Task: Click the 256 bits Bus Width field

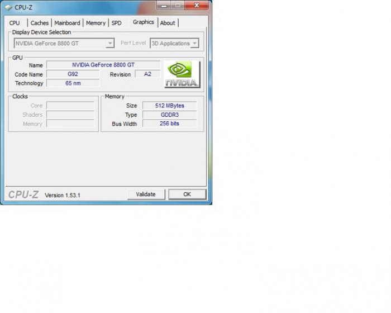Action: 169,124
